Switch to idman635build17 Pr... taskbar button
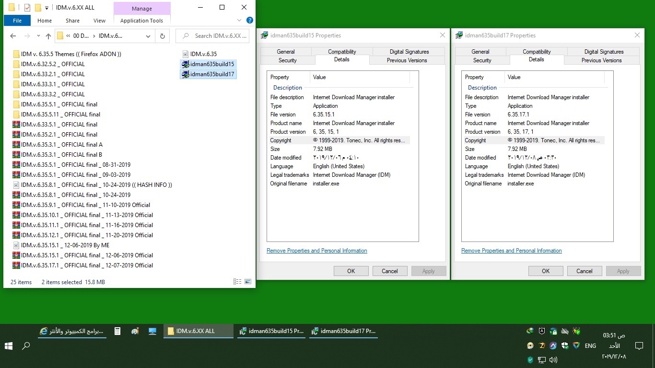This screenshot has height=368, width=655. [343, 331]
